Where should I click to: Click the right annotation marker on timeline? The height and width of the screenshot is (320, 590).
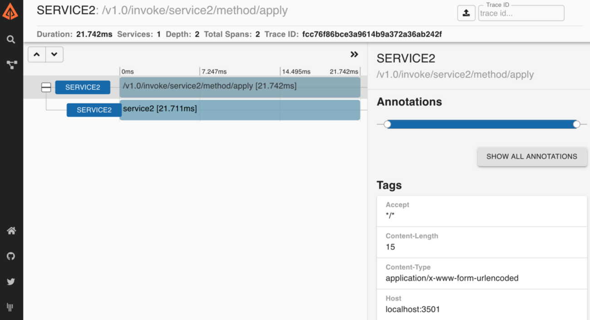(576, 124)
